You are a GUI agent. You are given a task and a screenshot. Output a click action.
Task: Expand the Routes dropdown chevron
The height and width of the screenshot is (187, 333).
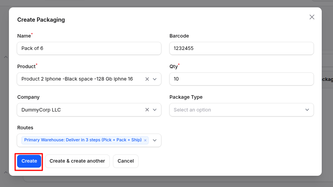click(x=155, y=140)
